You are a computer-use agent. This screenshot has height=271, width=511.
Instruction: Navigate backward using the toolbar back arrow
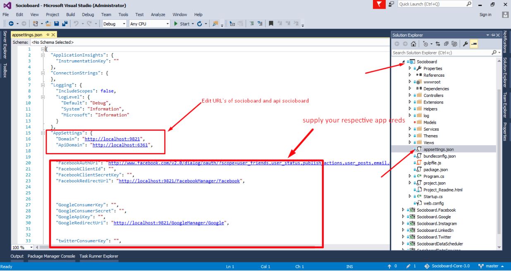click(11, 24)
